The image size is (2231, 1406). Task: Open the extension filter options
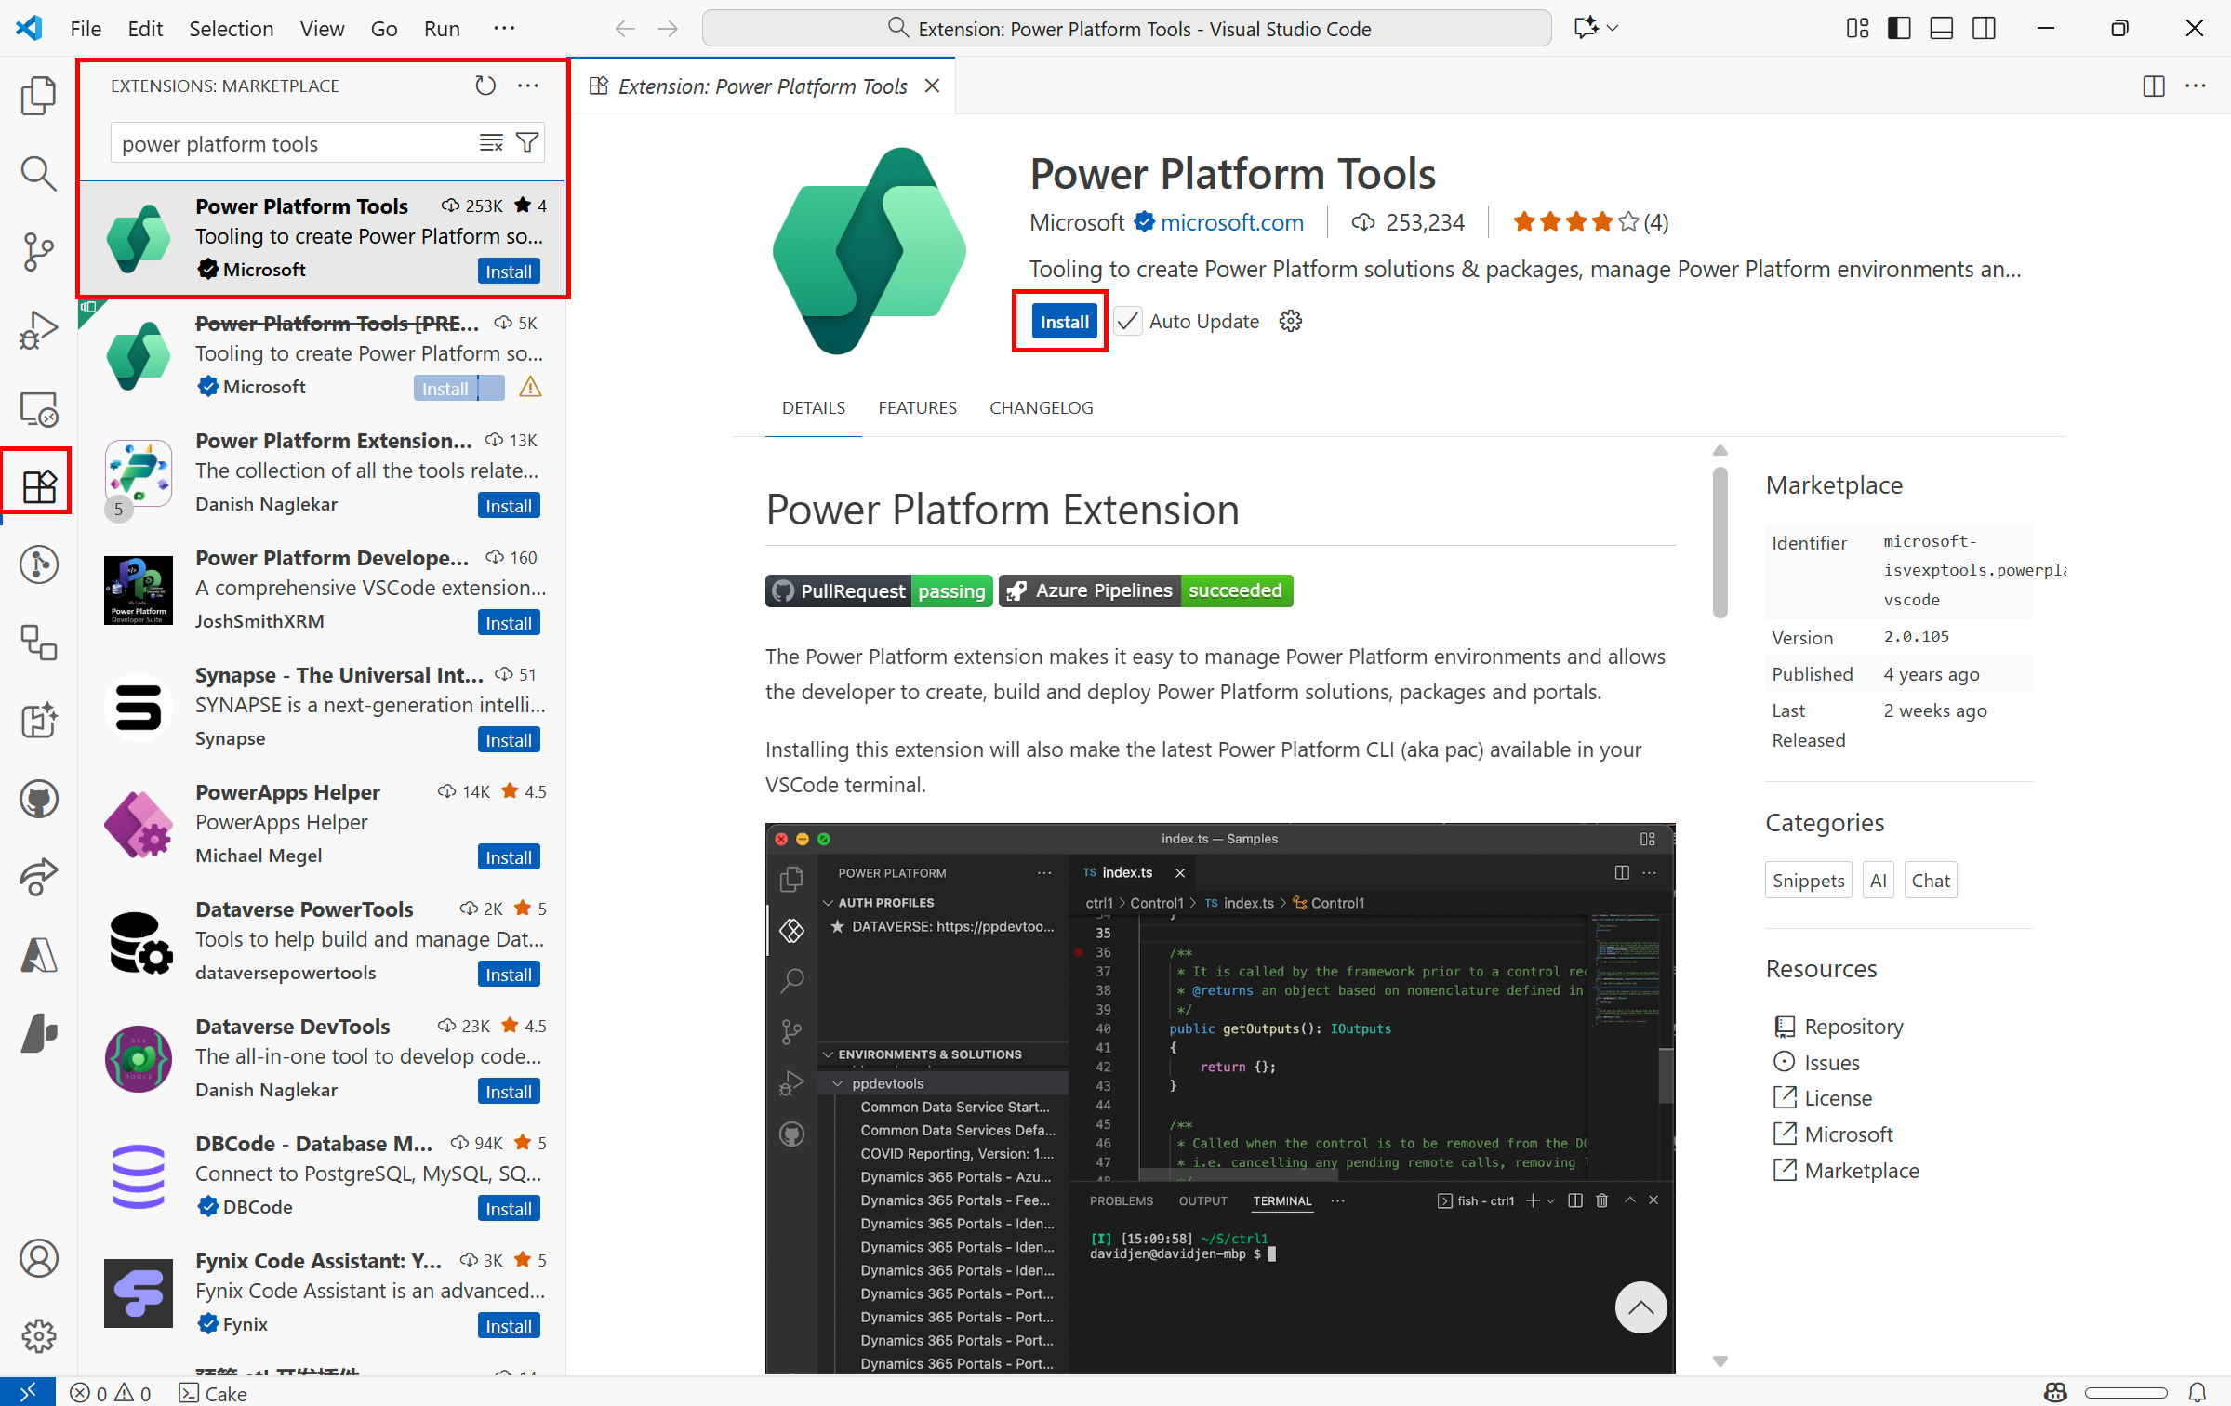[x=527, y=141]
